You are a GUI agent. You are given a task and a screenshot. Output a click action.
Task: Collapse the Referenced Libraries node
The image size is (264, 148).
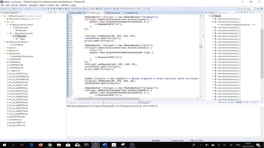(5, 42)
